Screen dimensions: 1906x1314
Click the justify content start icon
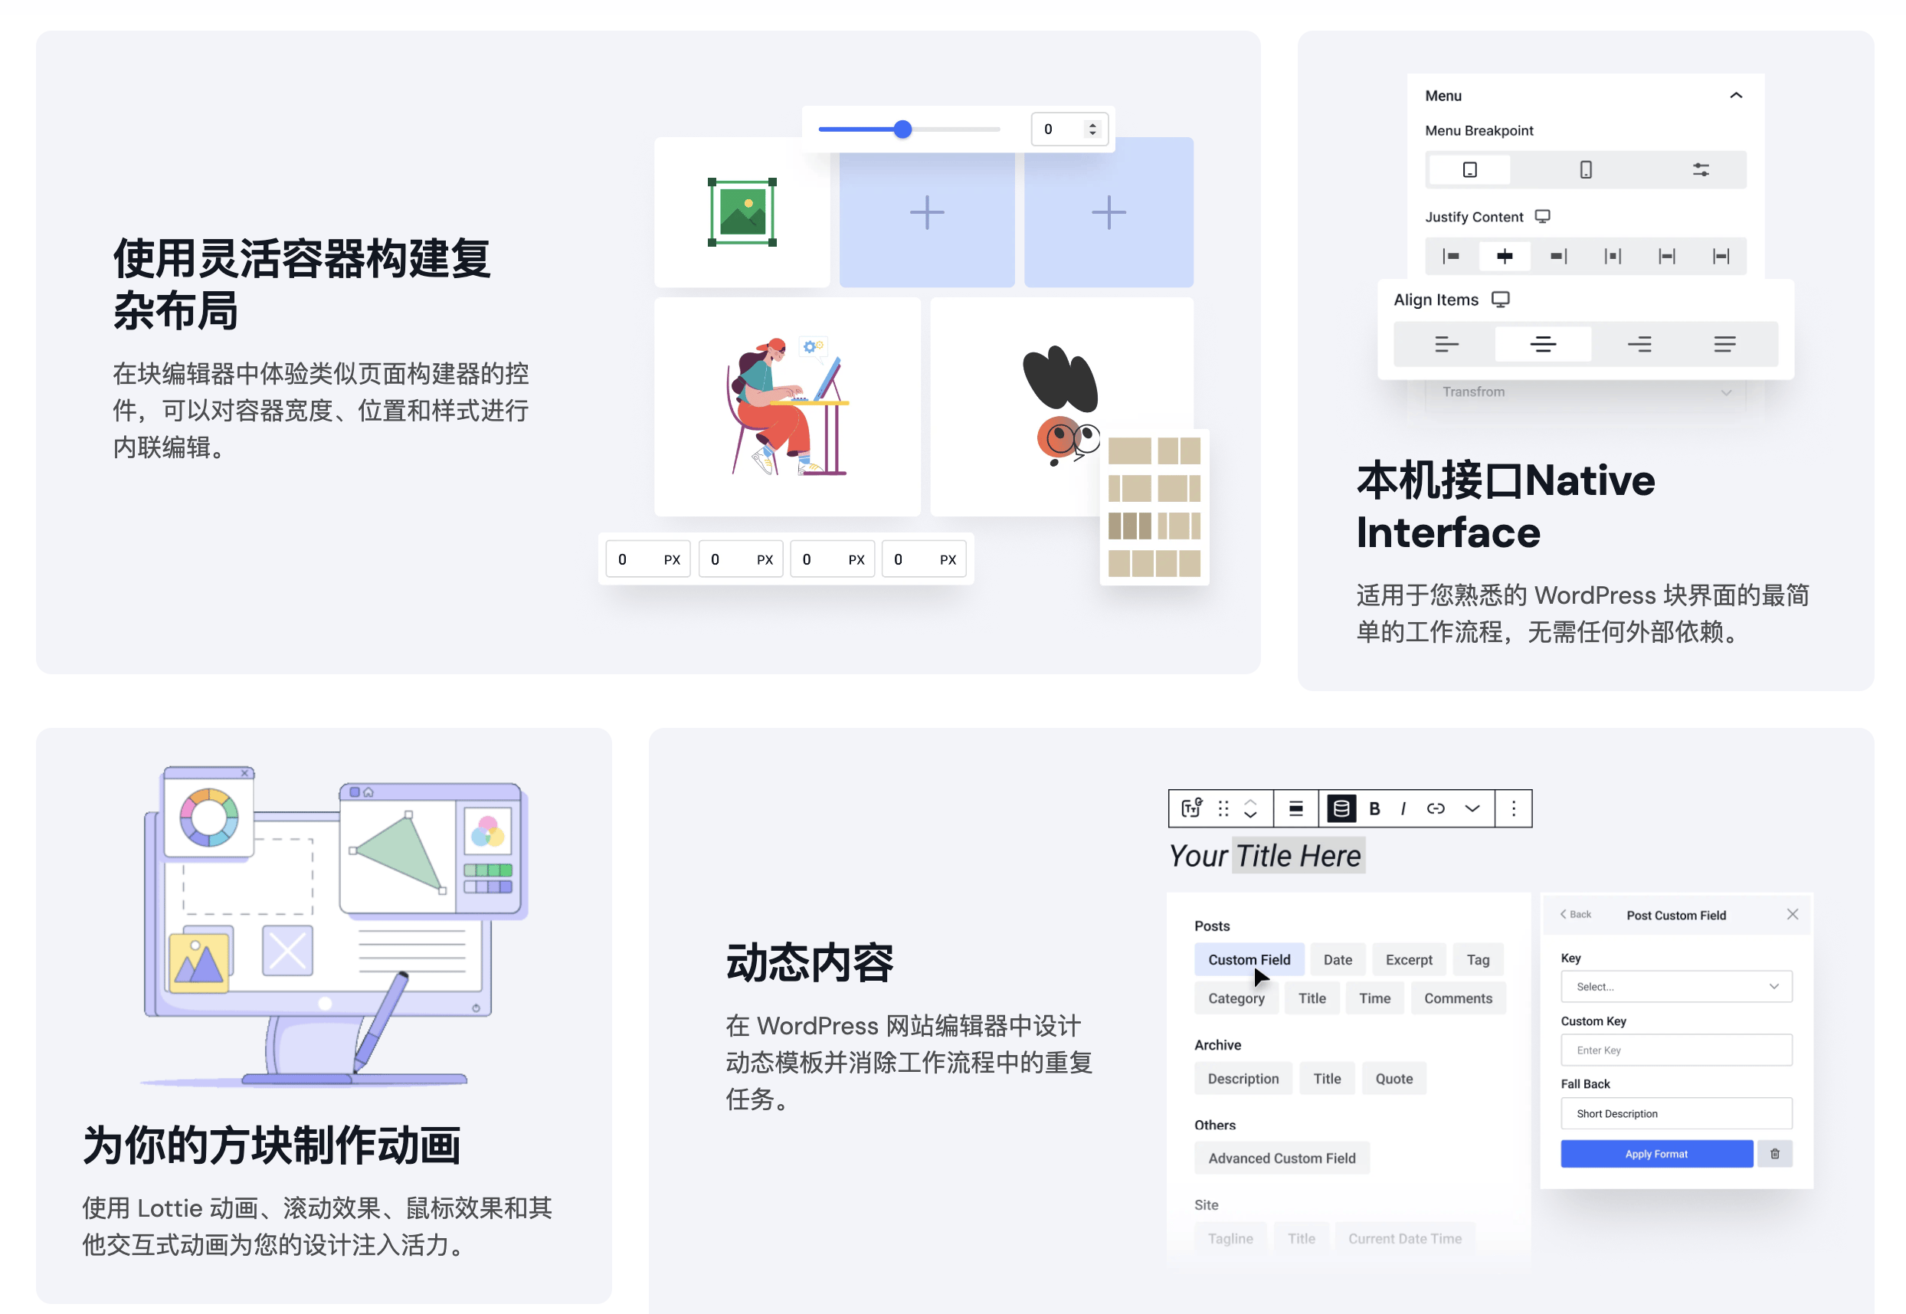pos(1451,255)
